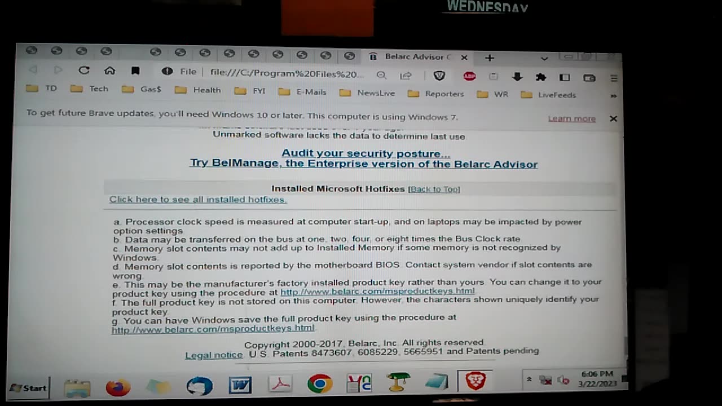Open the taskbar clock showing 6:06 PM
Viewport: 722px width, 406px height.
(x=597, y=378)
